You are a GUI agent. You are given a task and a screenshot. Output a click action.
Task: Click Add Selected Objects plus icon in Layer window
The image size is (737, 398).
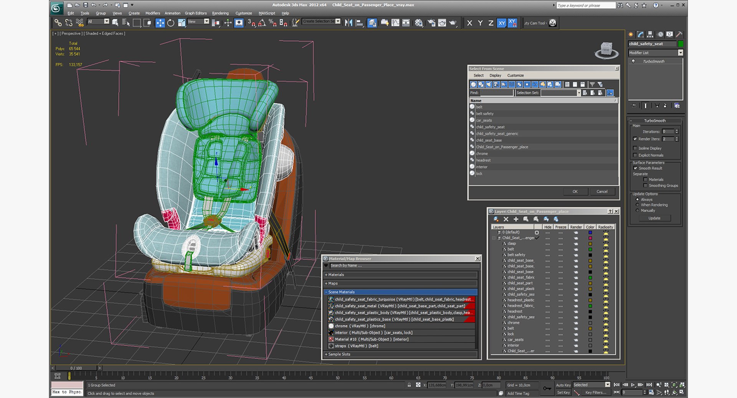(x=516, y=219)
